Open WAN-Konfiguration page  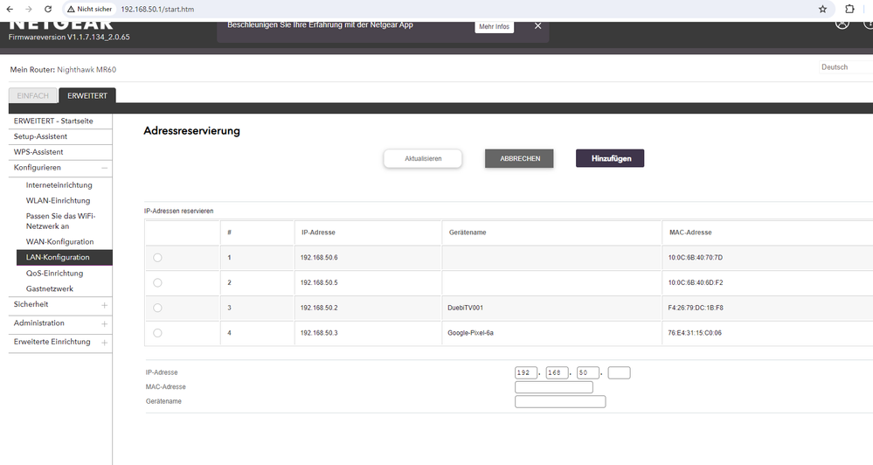pyautogui.click(x=59, y=242)
